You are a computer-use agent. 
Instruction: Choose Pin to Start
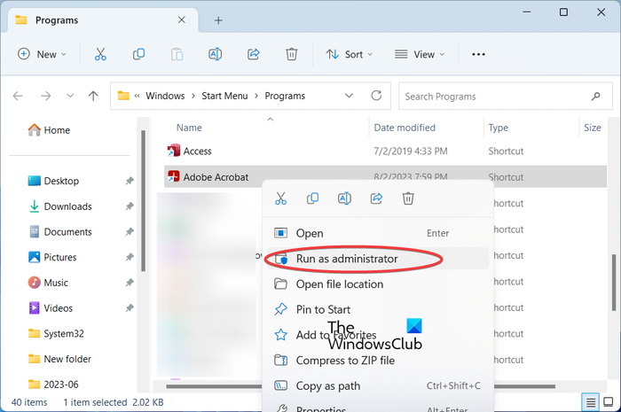click(377, 309)
